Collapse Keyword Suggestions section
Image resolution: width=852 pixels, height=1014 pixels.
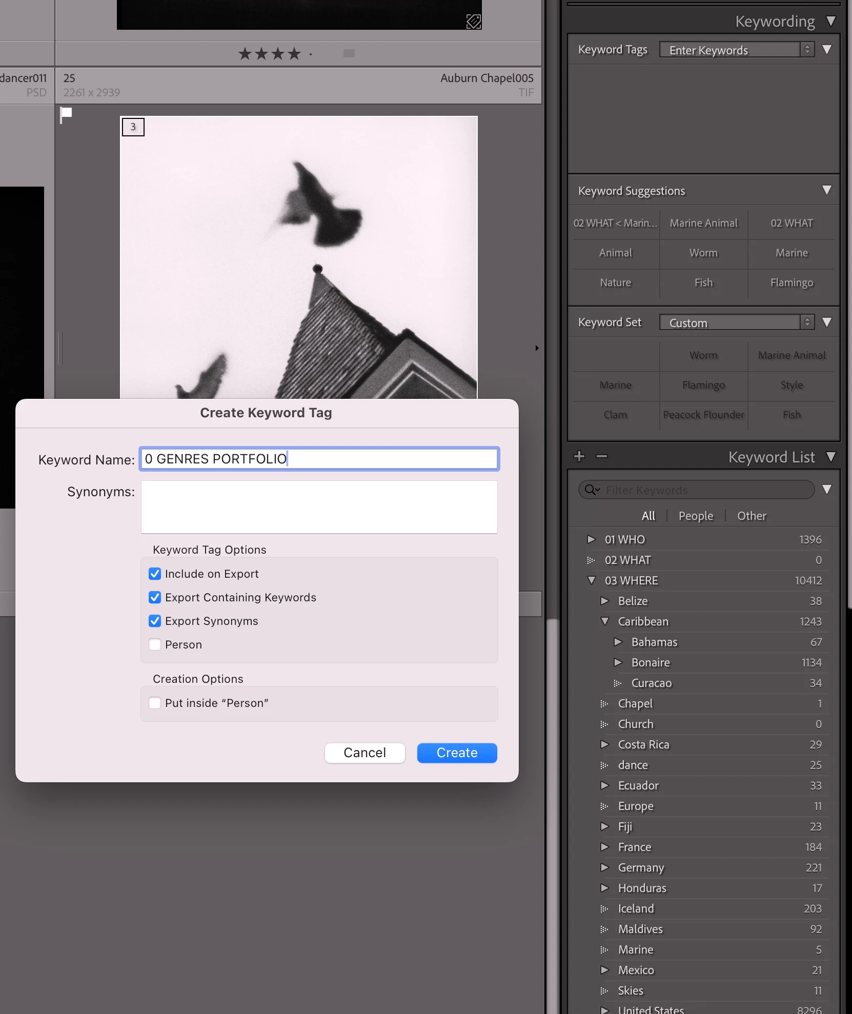(827, 190)
